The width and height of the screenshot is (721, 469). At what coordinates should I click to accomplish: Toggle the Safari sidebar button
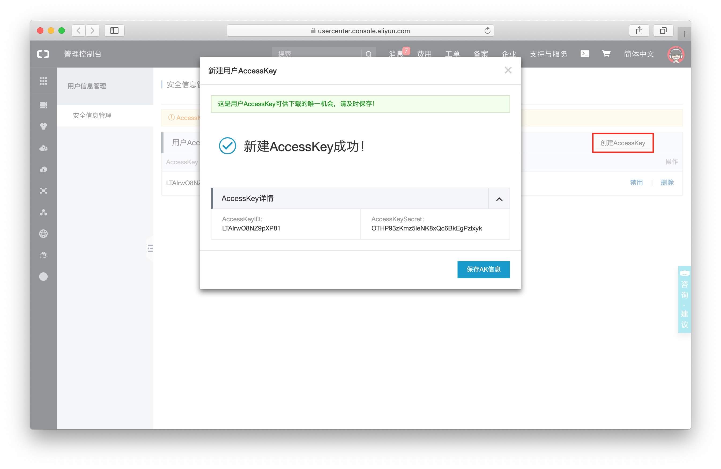click(x=114, y=31)
